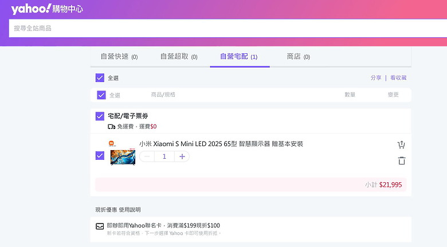Click the 免運費 shipping fee $0 text

click(137, 126)
